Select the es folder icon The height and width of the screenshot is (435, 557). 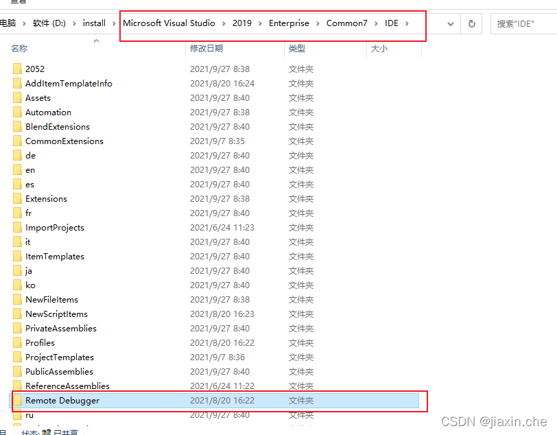point(17,184)
